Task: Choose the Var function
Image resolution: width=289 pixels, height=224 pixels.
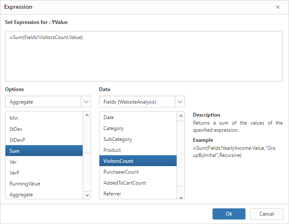Action: pos(44,161)
